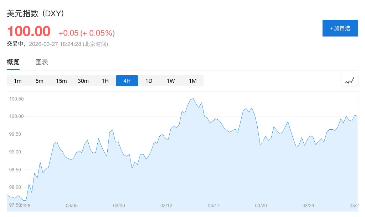This screenshot has width=365, height=217.
Task: Click the chart peak near 100.50
Action: (193, 99)
